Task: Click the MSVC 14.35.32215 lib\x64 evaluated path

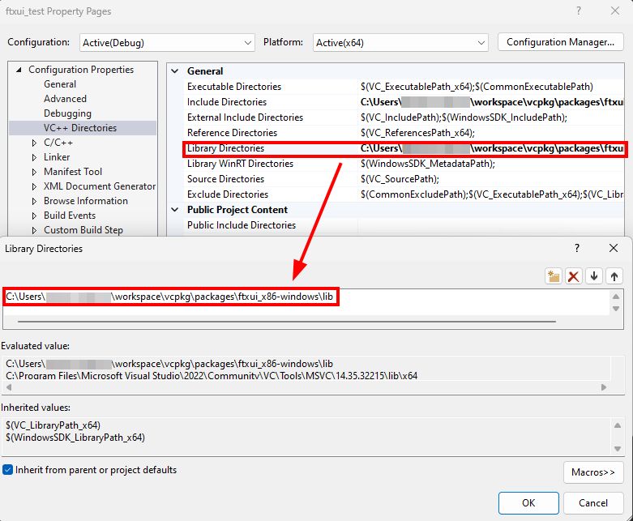Action: coord(212,376)
